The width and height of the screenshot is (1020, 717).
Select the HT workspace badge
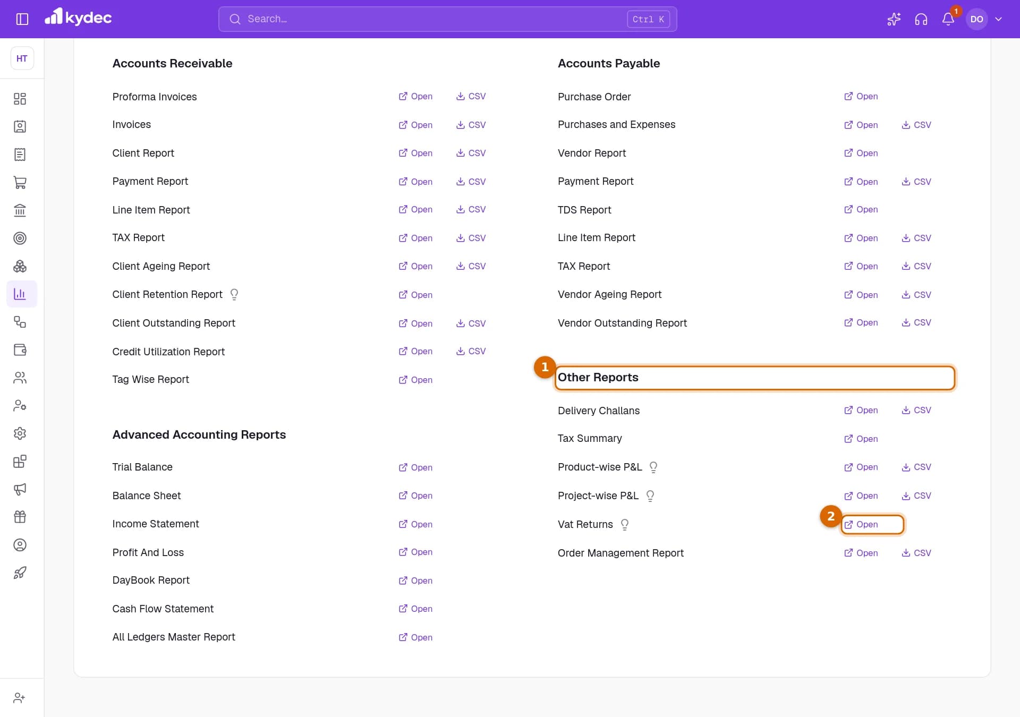(22, 58)
